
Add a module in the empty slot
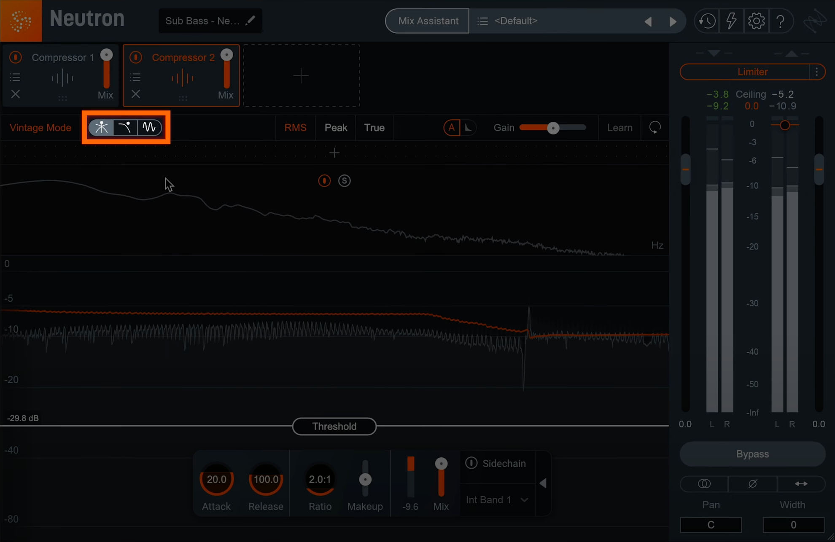[x=301, y=75]
